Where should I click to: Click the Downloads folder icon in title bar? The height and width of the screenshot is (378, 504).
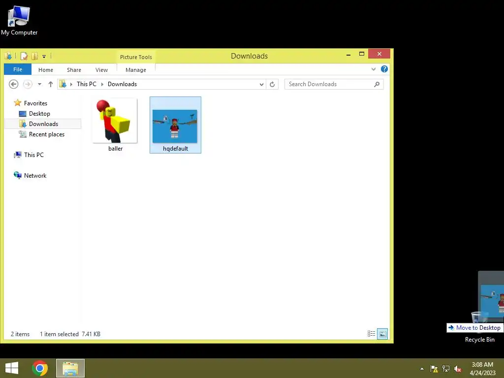pyautogui.click(x=8, y=56)
